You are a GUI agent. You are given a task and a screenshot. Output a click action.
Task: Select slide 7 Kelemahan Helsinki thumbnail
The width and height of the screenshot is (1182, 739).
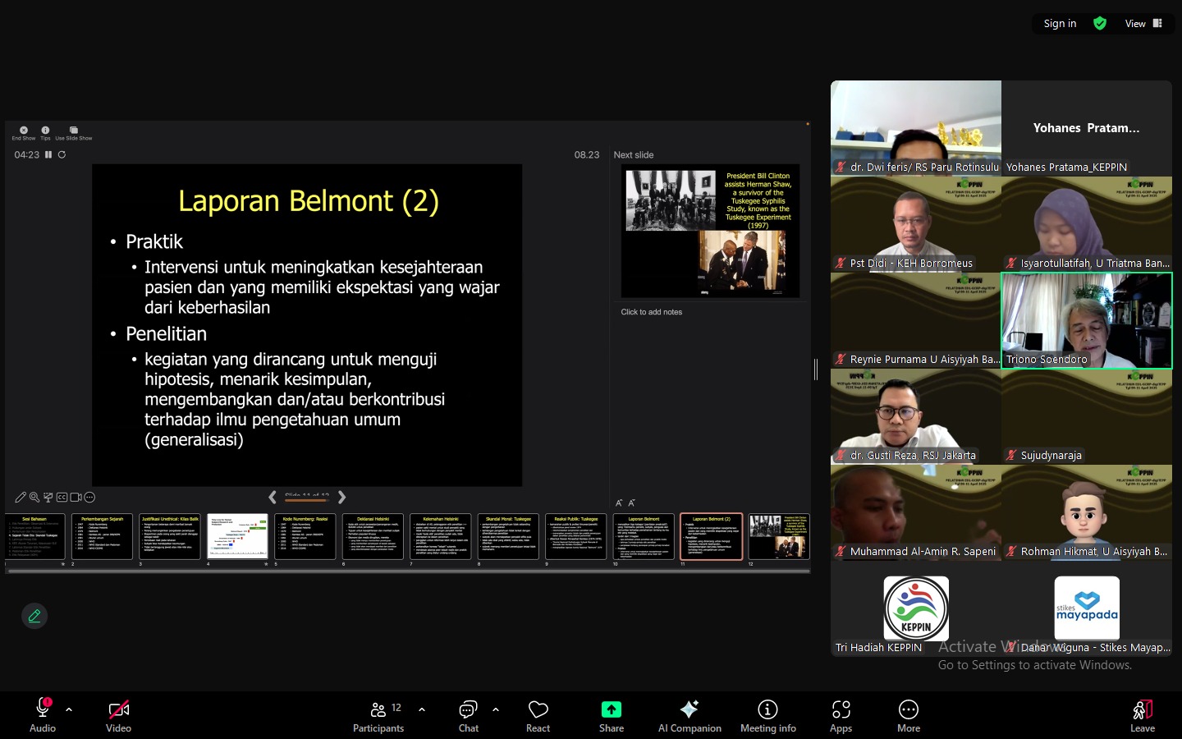[441, 537]
